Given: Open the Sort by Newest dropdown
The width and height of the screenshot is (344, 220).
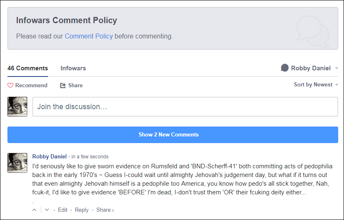Looking at the screenshot, I should [x=315, y=85].
